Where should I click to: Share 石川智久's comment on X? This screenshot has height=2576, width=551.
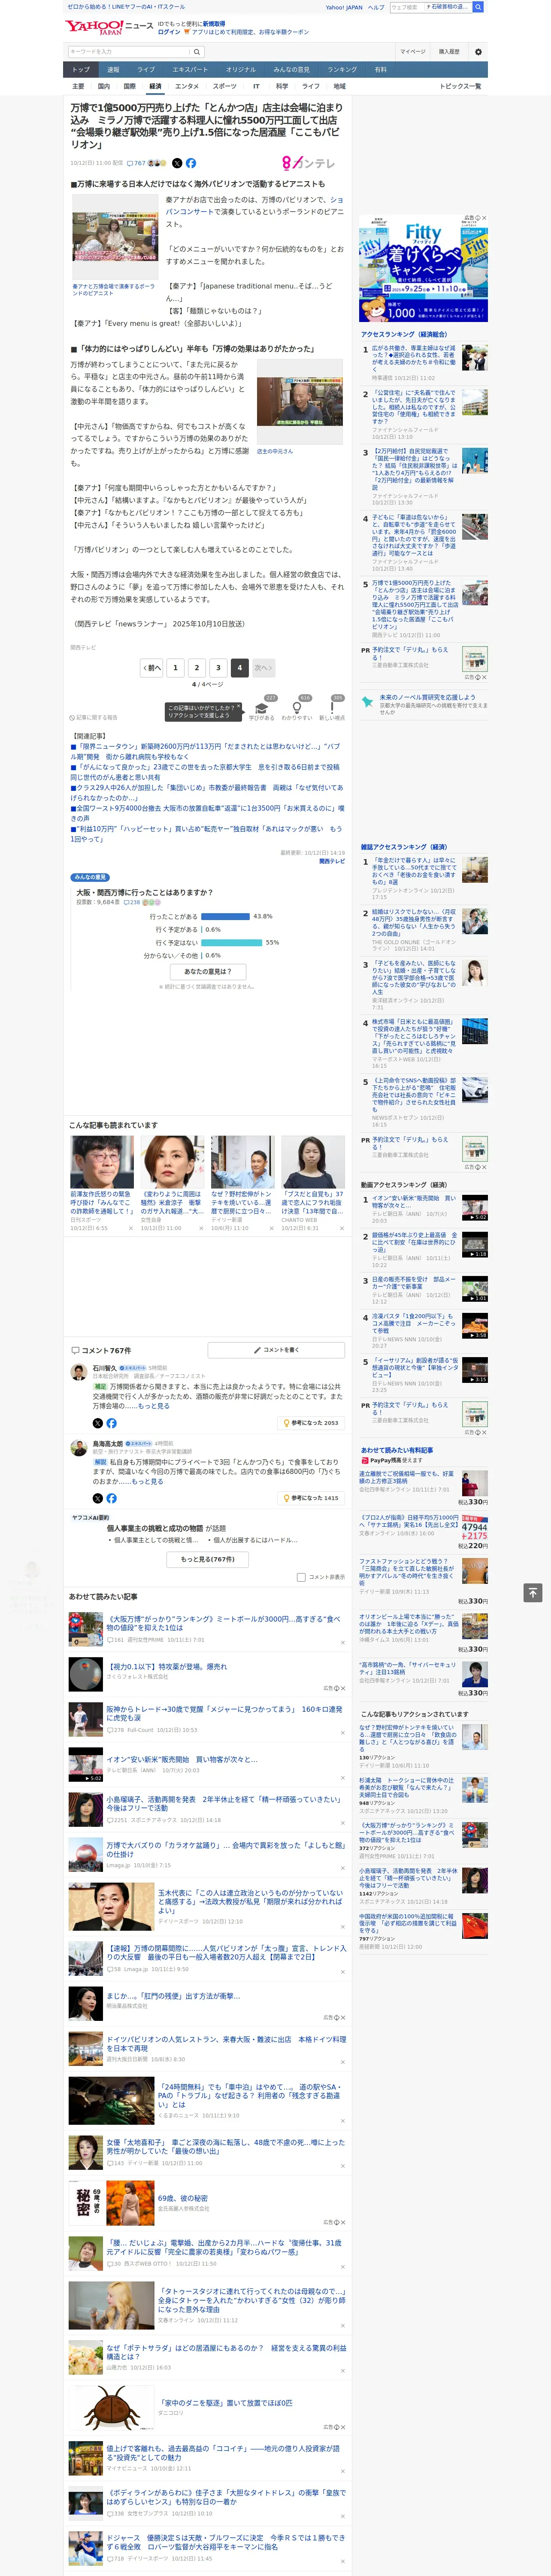97,1422
